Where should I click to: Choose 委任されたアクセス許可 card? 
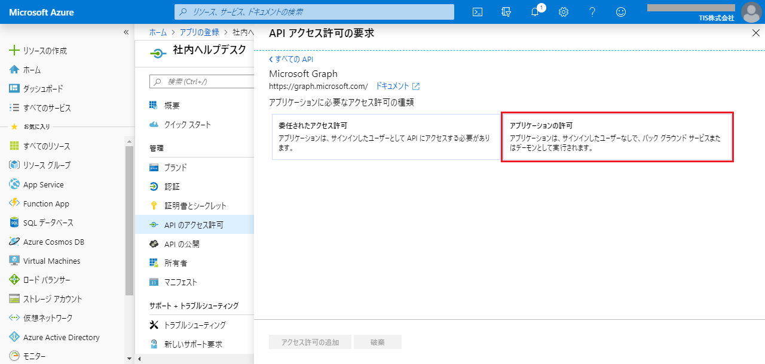point(386,137)
